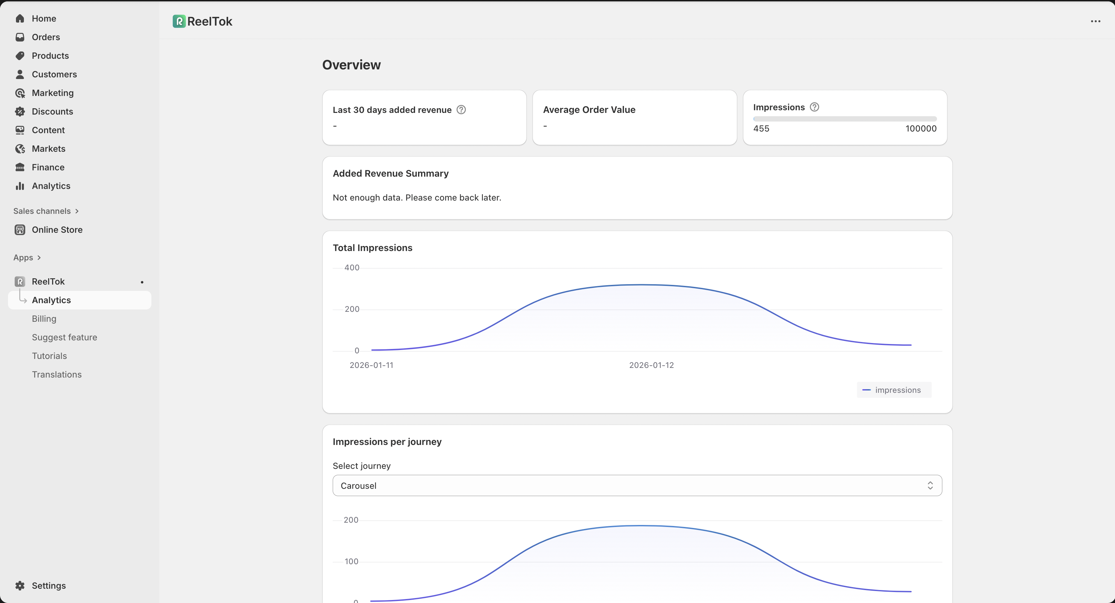The width and height of the screenshot is (1115, 603).
Task: Click help icon beside Impressions
Action: (814, 107)
